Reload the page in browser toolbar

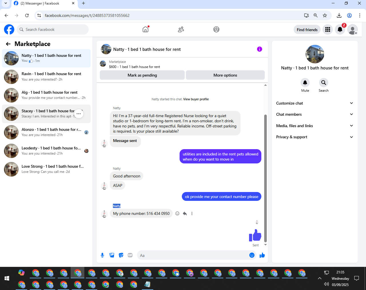(27, 15)
